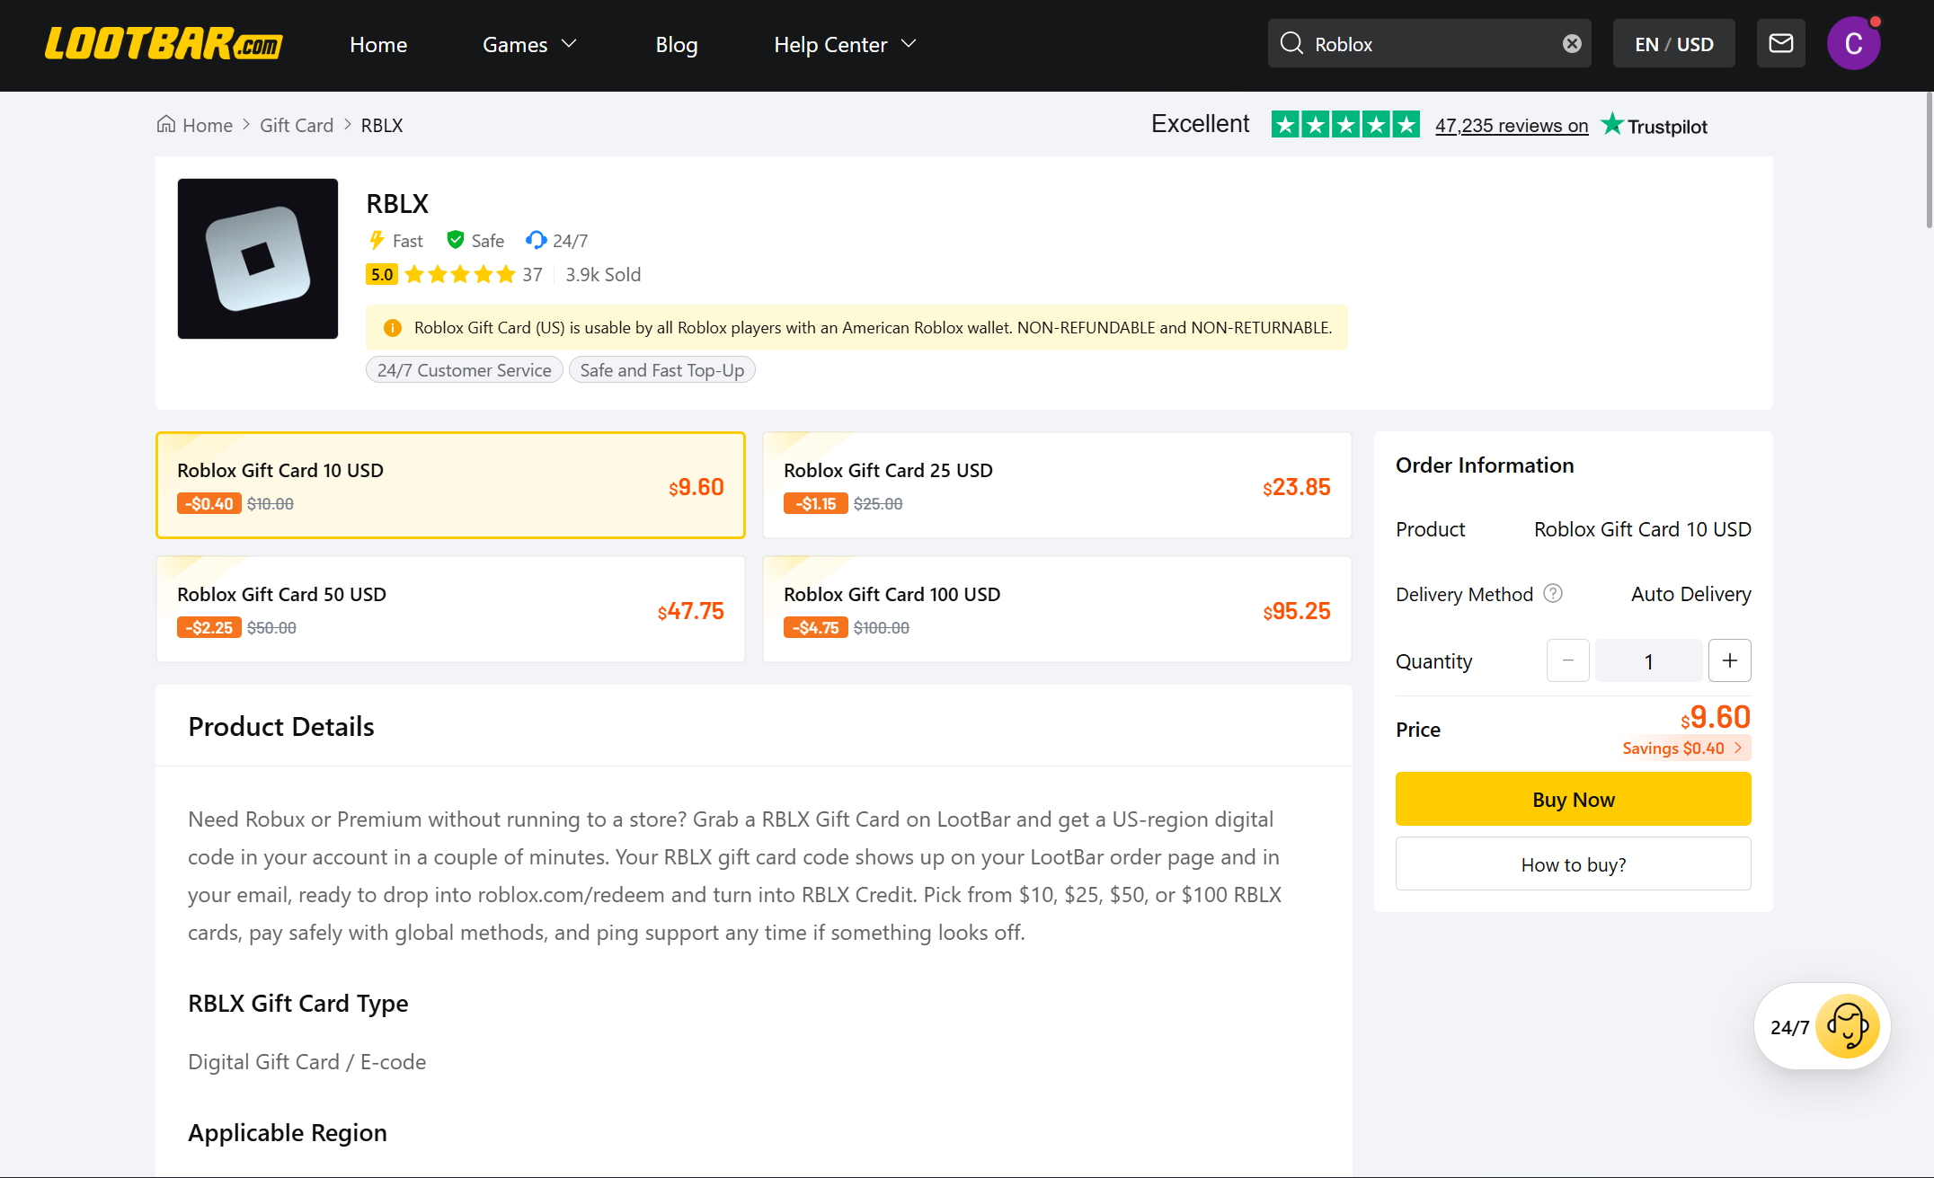Click the Auto Delivery value
The height and width of the screenshot is (1178, 1934).
(x=1691, y=593)
